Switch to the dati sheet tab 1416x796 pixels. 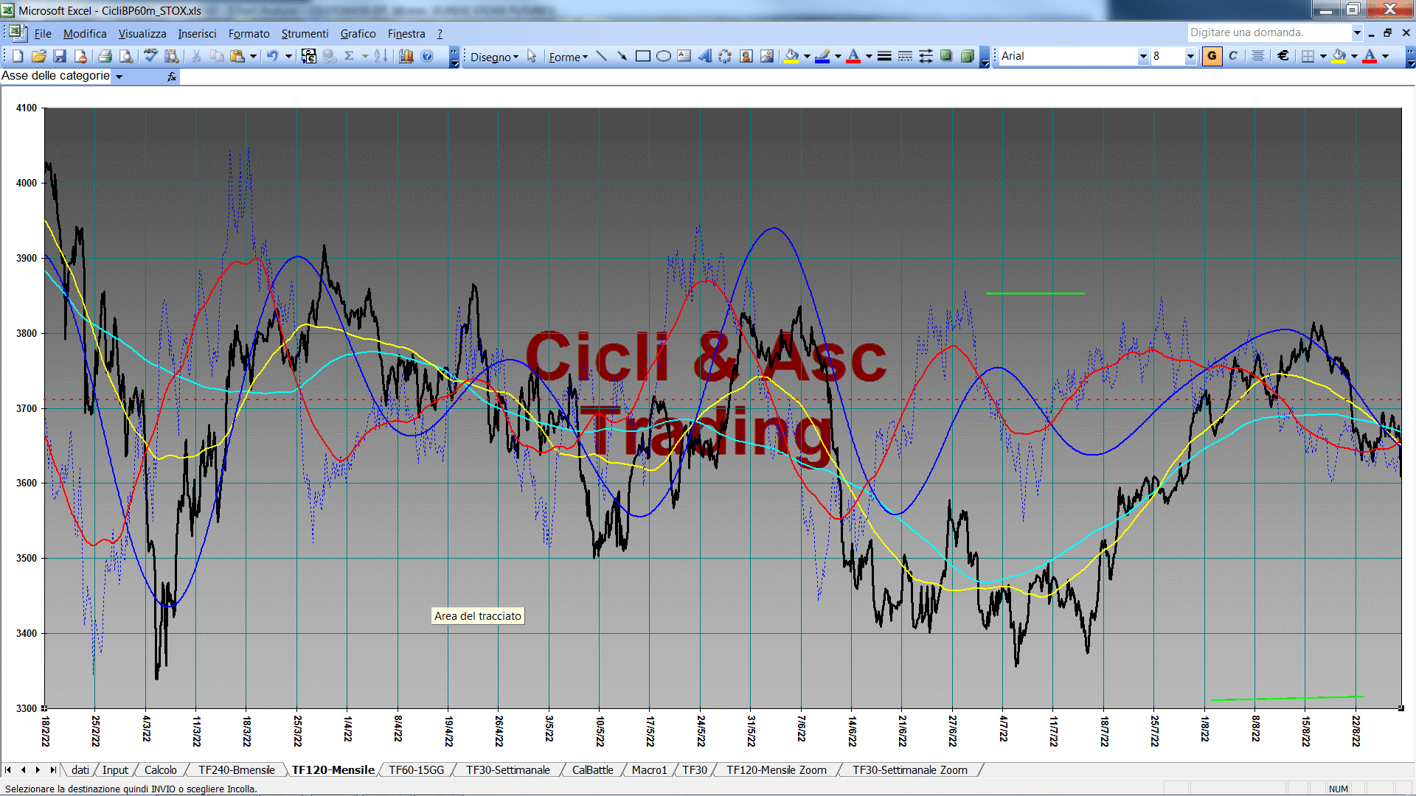click(80, 770)
